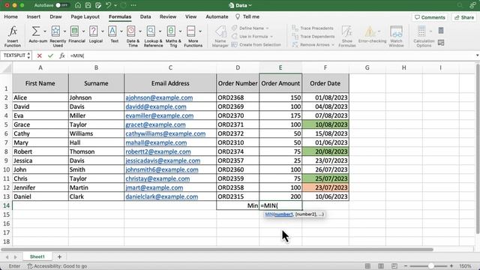Select the Sheet1 tab
Image resolution: width=480 pixels, height=270 pixels.
point(37,256)
